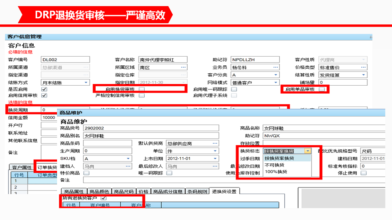
Task: Open the 默认供货商 supplier lookup icon
Action: point(215,143)
